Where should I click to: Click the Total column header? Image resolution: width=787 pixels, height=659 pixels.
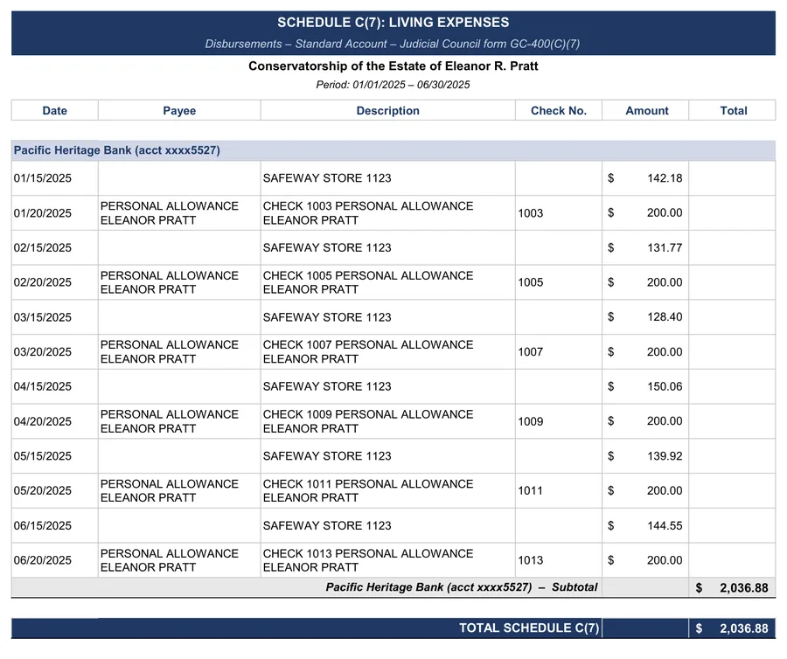click(734, 110)
